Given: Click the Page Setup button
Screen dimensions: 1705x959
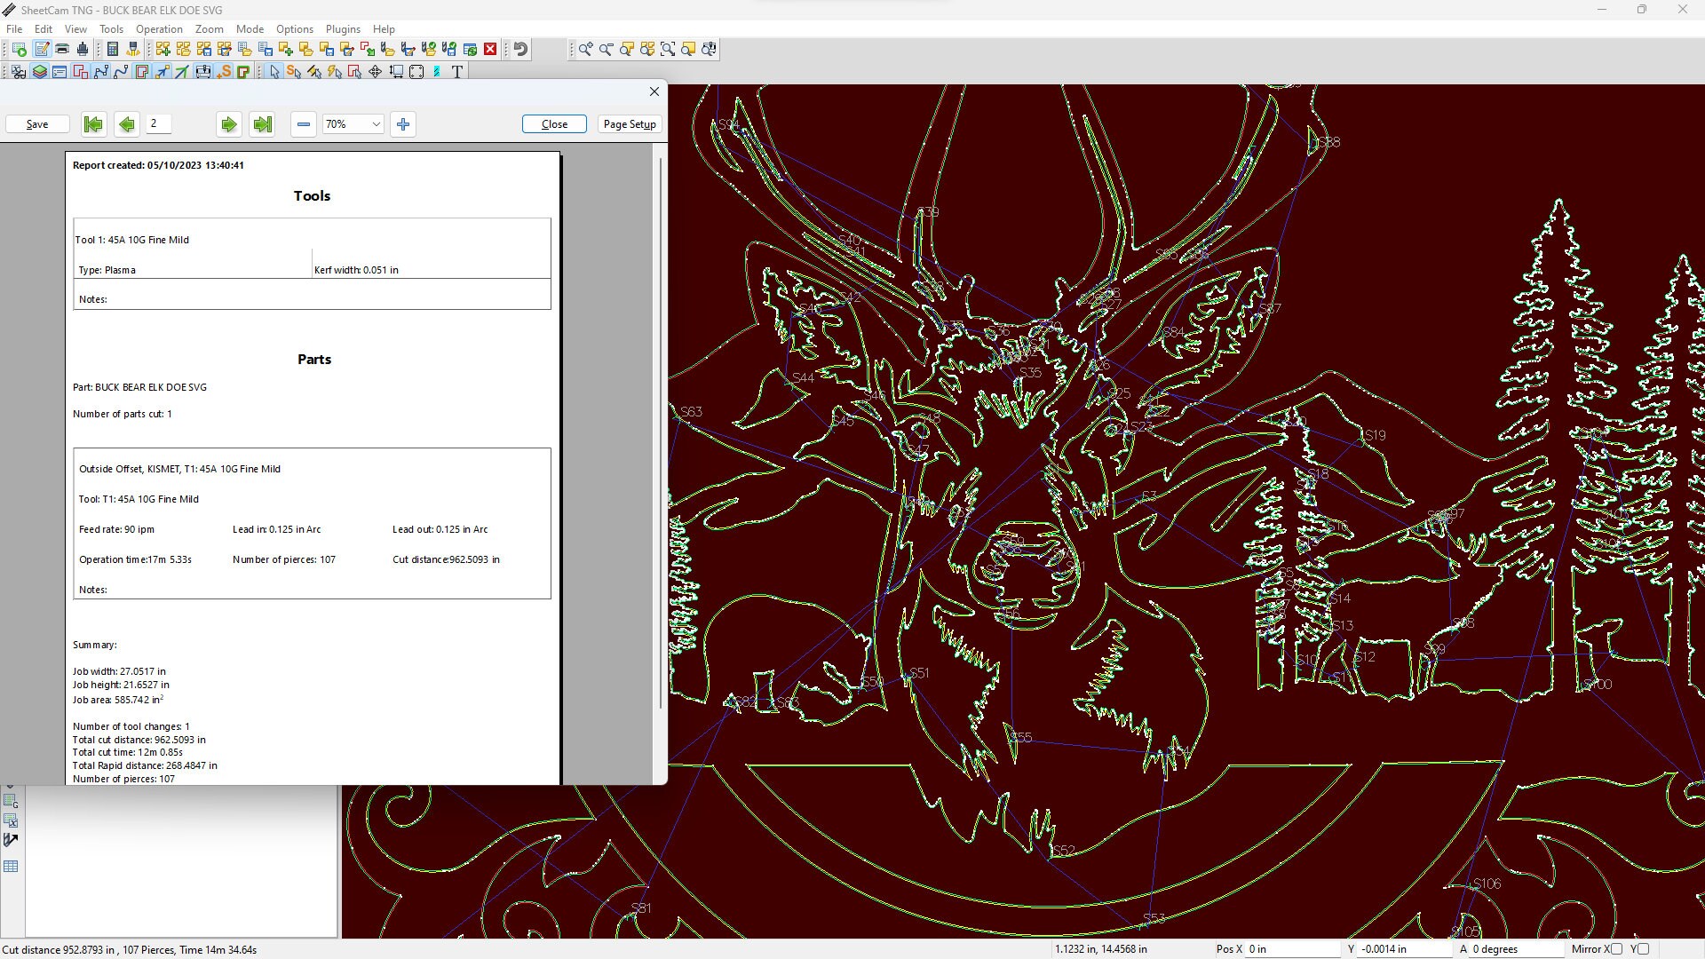Looking at the screenshot, I should pos(629,124).
